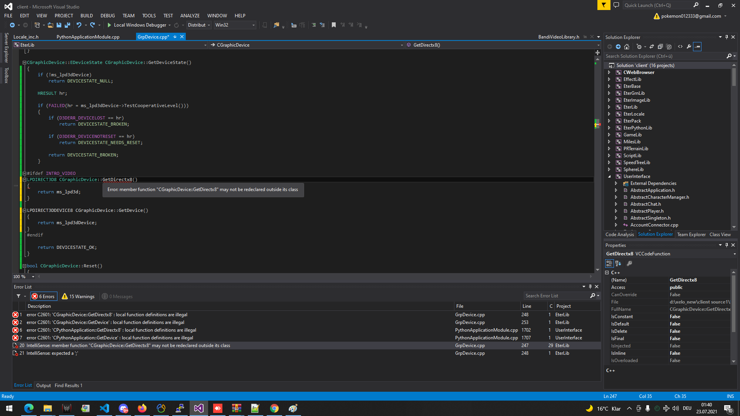Image resolution: width=740 pixels, height=416 pixels.
Task: Click the 6 Errors filter button
Action: pyautogui.click(x=44, y=296)
